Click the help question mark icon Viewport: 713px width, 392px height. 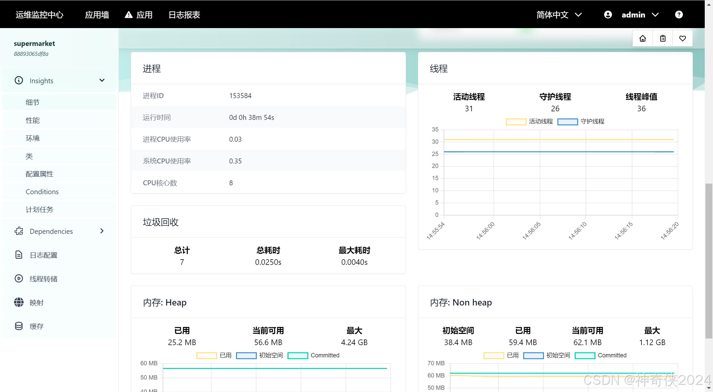click(x=679, y=15)
